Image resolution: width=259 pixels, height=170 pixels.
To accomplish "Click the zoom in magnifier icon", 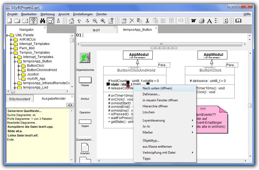I will coord(103,21).
